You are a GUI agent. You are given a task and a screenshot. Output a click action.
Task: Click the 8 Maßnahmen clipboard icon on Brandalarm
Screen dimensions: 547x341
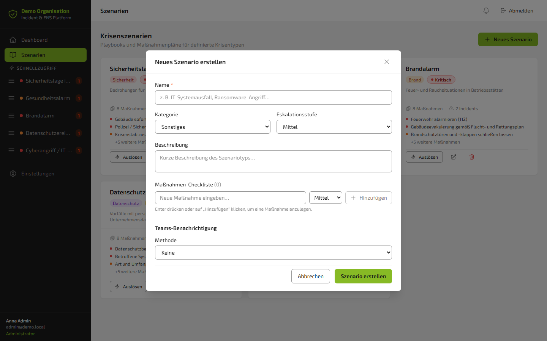coord(408,109)
